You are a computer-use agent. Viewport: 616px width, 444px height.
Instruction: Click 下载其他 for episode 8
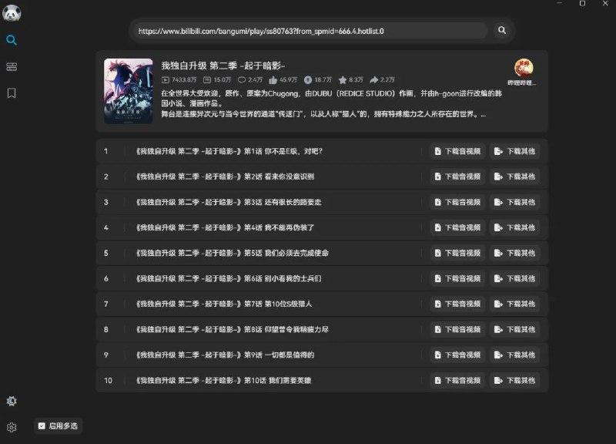(514, 330)
